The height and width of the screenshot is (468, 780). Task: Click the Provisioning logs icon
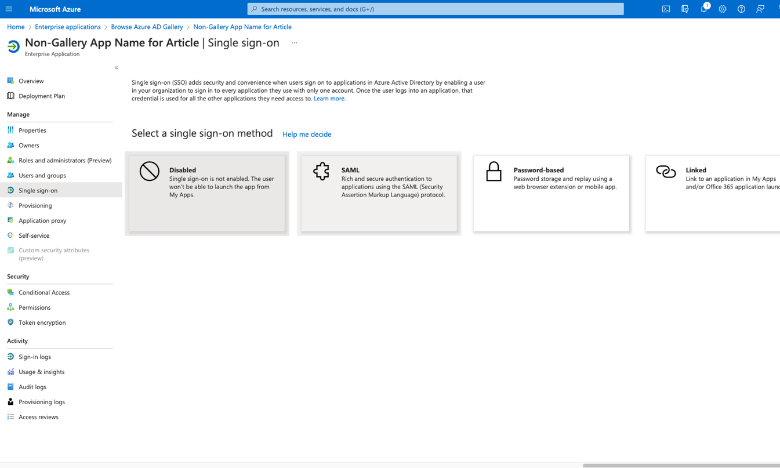point(10,402)
